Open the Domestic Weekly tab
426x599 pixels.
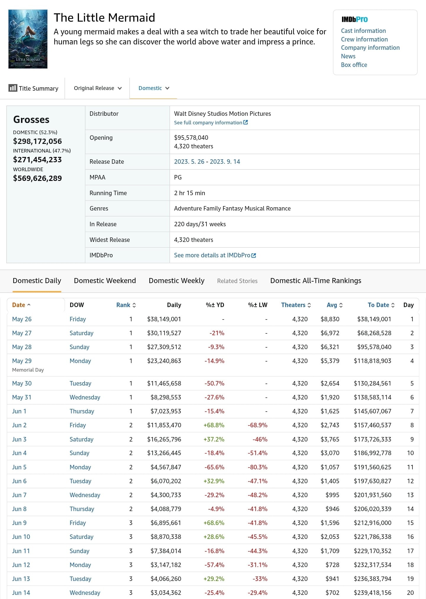[177, 280]
